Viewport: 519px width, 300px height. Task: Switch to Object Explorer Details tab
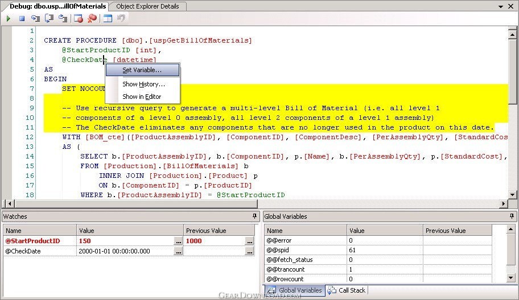point(147,6)
